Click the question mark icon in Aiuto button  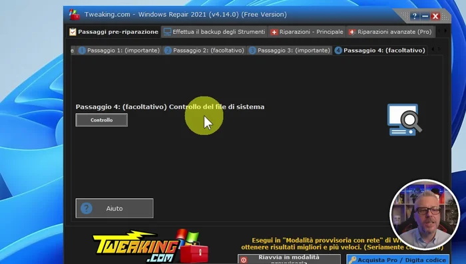(87, 208)
